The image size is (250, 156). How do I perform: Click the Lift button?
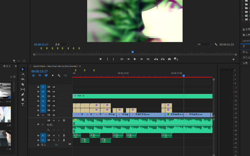coord(156,59)
